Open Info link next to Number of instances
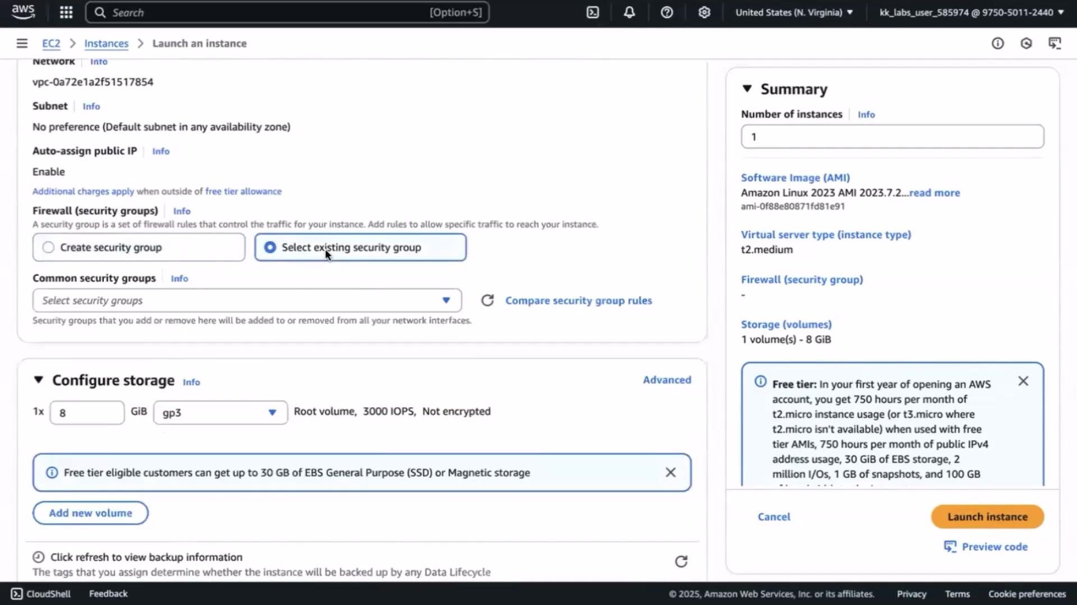The image size is (1077, 605). click(x=866, y=114)
